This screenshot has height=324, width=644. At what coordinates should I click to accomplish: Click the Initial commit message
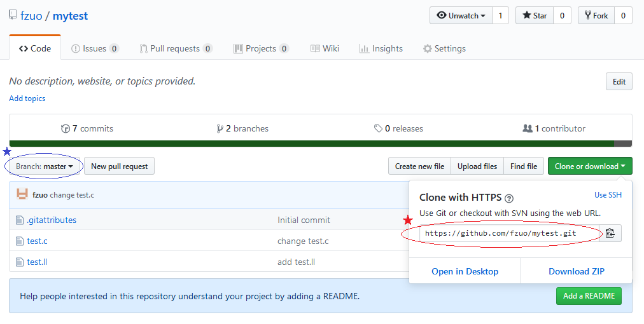(x=304, y=220)
